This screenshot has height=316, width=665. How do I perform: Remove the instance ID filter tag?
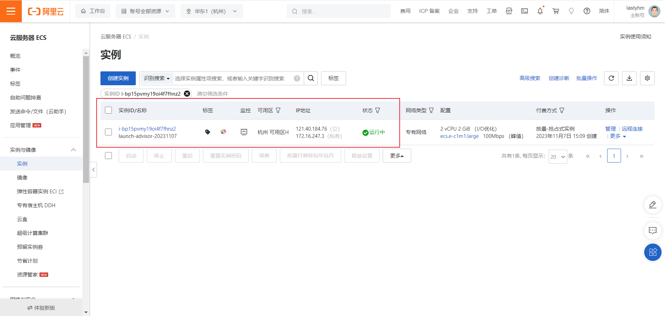187,94
